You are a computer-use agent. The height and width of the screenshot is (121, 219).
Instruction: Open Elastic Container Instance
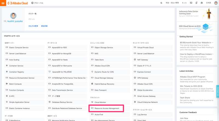(24, 108)
